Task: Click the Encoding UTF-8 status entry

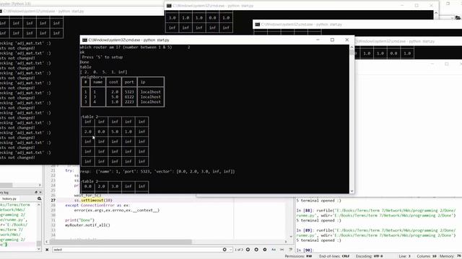Action: 369,256
